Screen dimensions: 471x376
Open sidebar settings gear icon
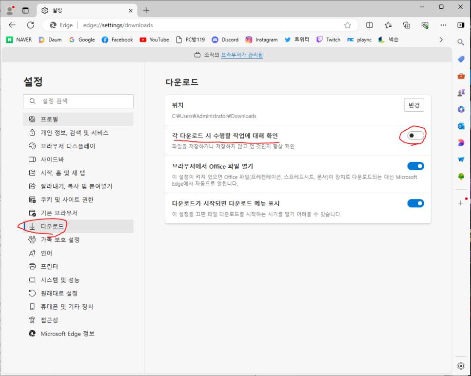461,366
